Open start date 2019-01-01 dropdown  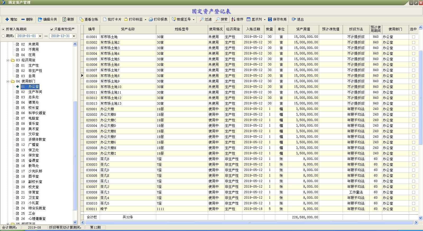point(40,36)
